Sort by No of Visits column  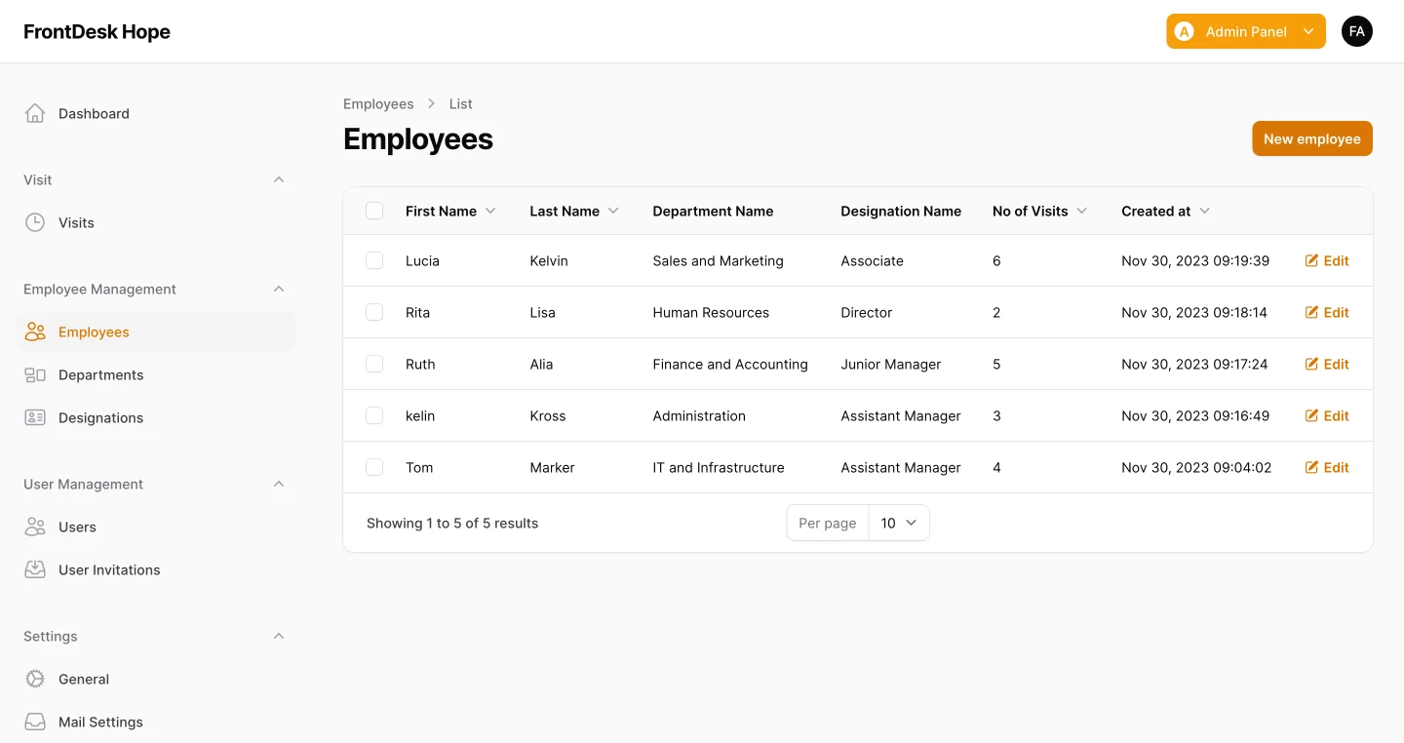point(1039,211)
